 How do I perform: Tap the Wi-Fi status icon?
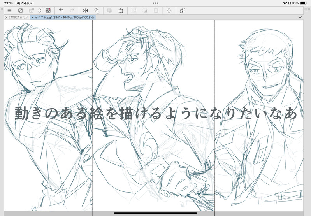[x=285, y=3]
